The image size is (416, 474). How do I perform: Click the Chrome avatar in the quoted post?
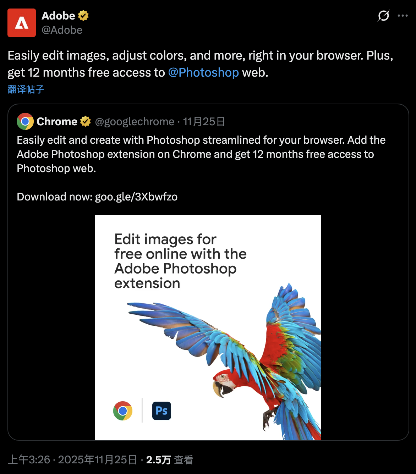click(25, 122)
